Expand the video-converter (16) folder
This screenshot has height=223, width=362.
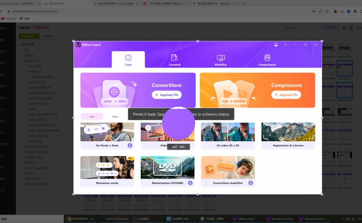click(x=26, y=114)
